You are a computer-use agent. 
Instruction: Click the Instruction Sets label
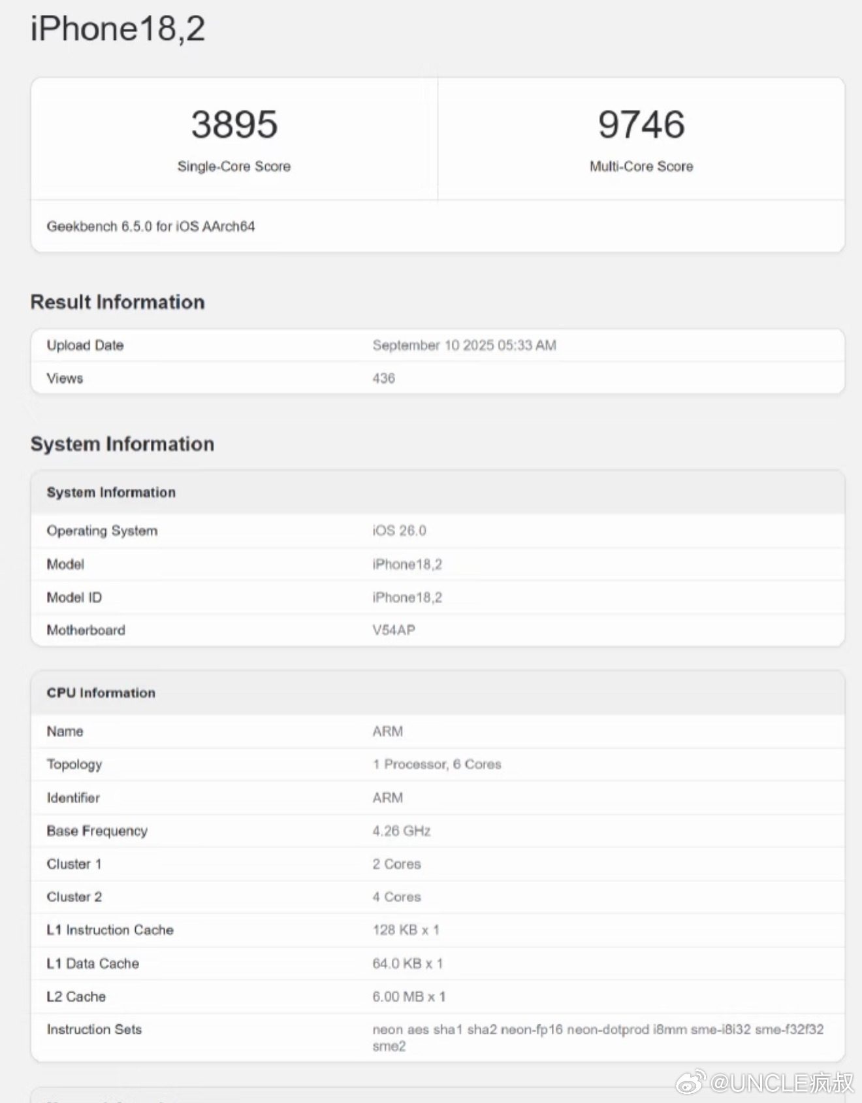pyautogui.click(x=94, y=1029)
